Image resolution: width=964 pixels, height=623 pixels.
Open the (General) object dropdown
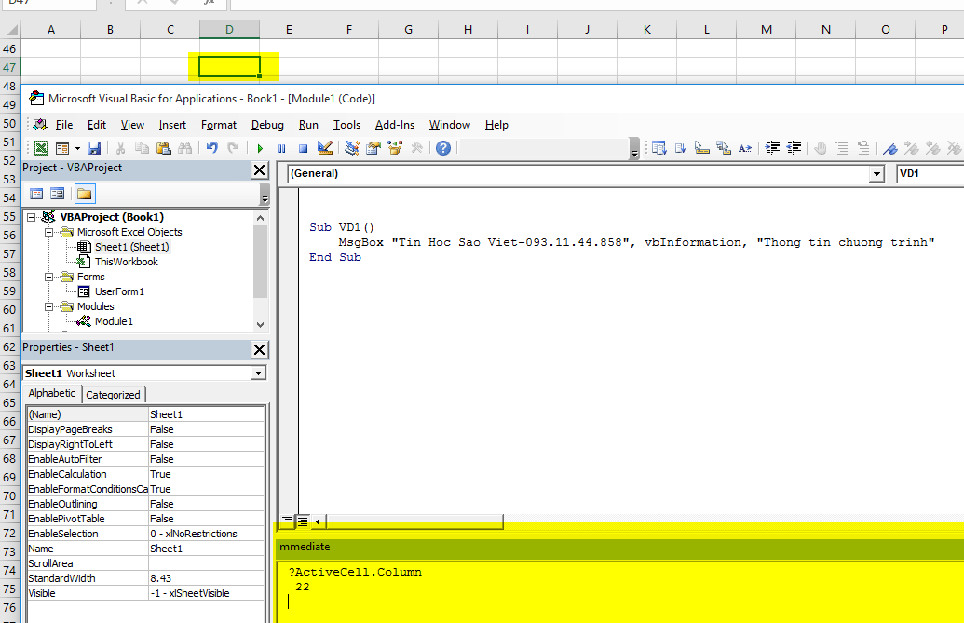[x=876, y=174]
